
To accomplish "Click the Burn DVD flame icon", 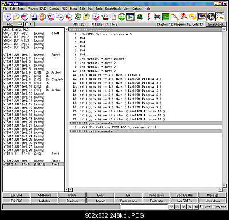I will coord(42,17).
